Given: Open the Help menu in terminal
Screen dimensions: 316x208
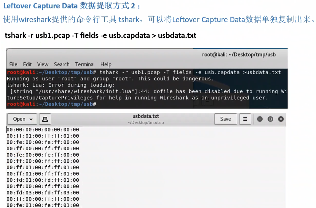Looking at the screenshot, I should [x=106, y=64].
